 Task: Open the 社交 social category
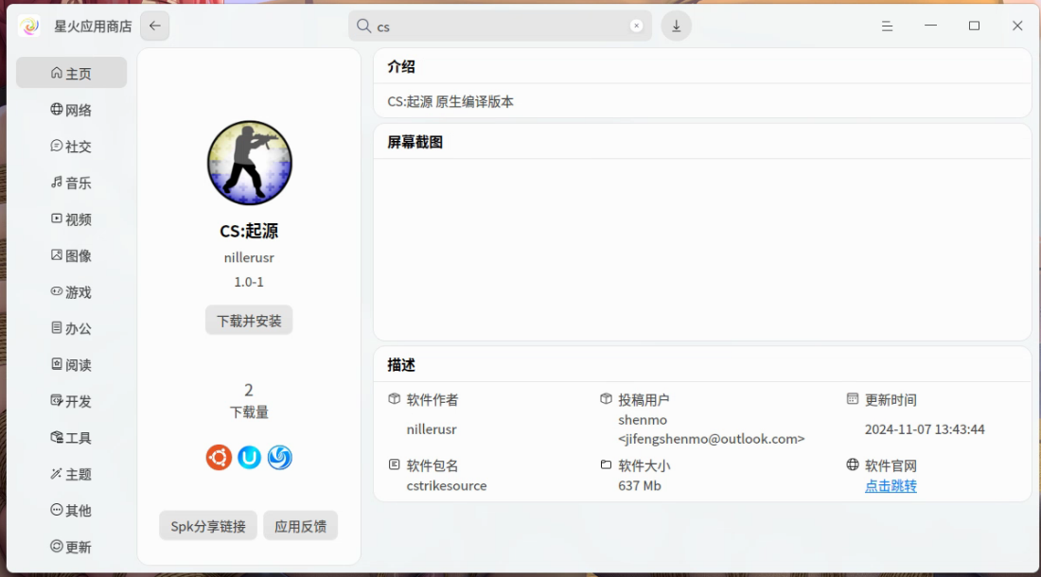point(71,146)
